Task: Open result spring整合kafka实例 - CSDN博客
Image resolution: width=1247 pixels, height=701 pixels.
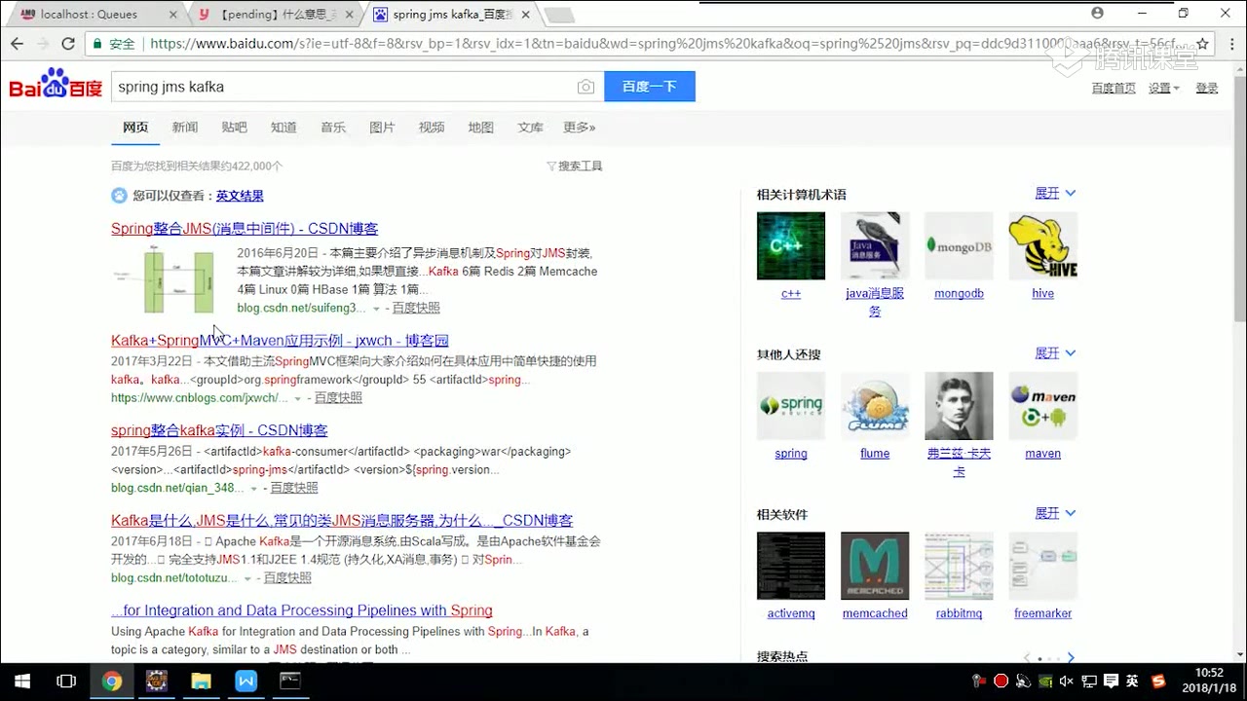Action: point(219,430)
